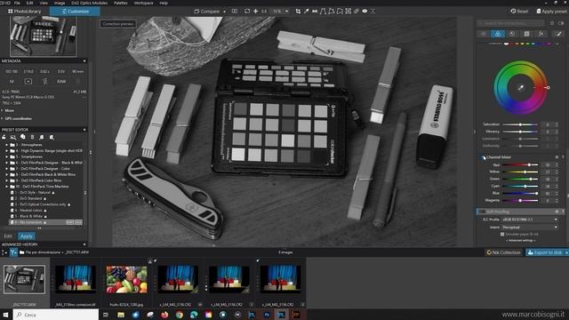The image size is (569, 320).
Task: Click the Red channel mixer slider
Action: coord(520,164)
